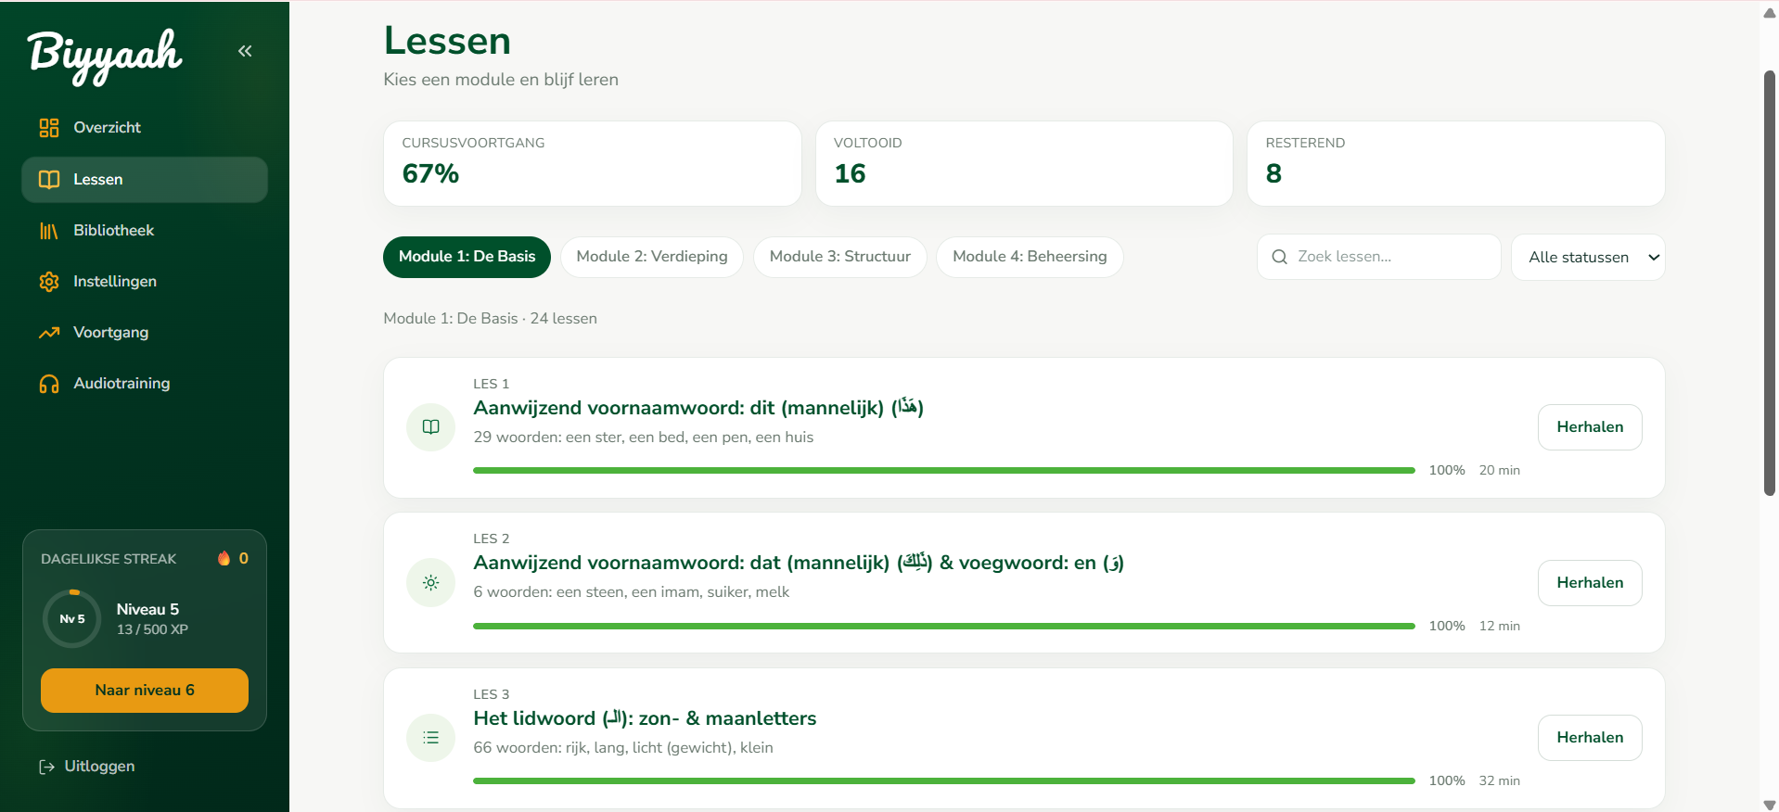Open lesson title 'Het lidwoord' zon- & maanletters
The image size is (1779, 812).
click(x=645, y=718)
